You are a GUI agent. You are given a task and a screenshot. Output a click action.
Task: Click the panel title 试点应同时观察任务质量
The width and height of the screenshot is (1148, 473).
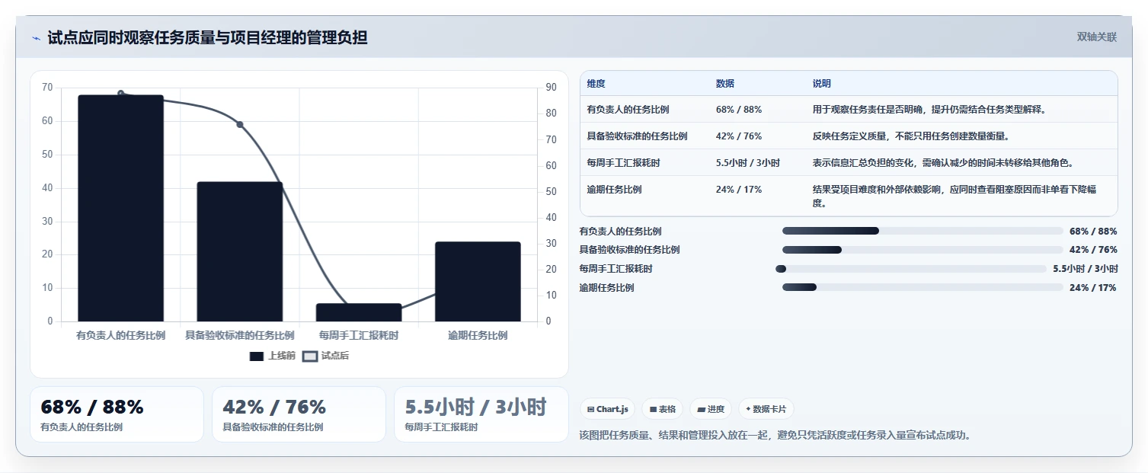[x=207, y=37]
